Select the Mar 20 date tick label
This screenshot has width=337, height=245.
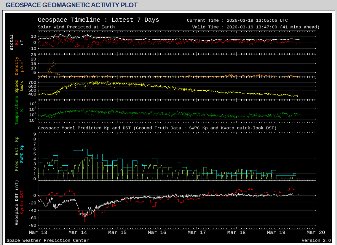tap(316, 232)
